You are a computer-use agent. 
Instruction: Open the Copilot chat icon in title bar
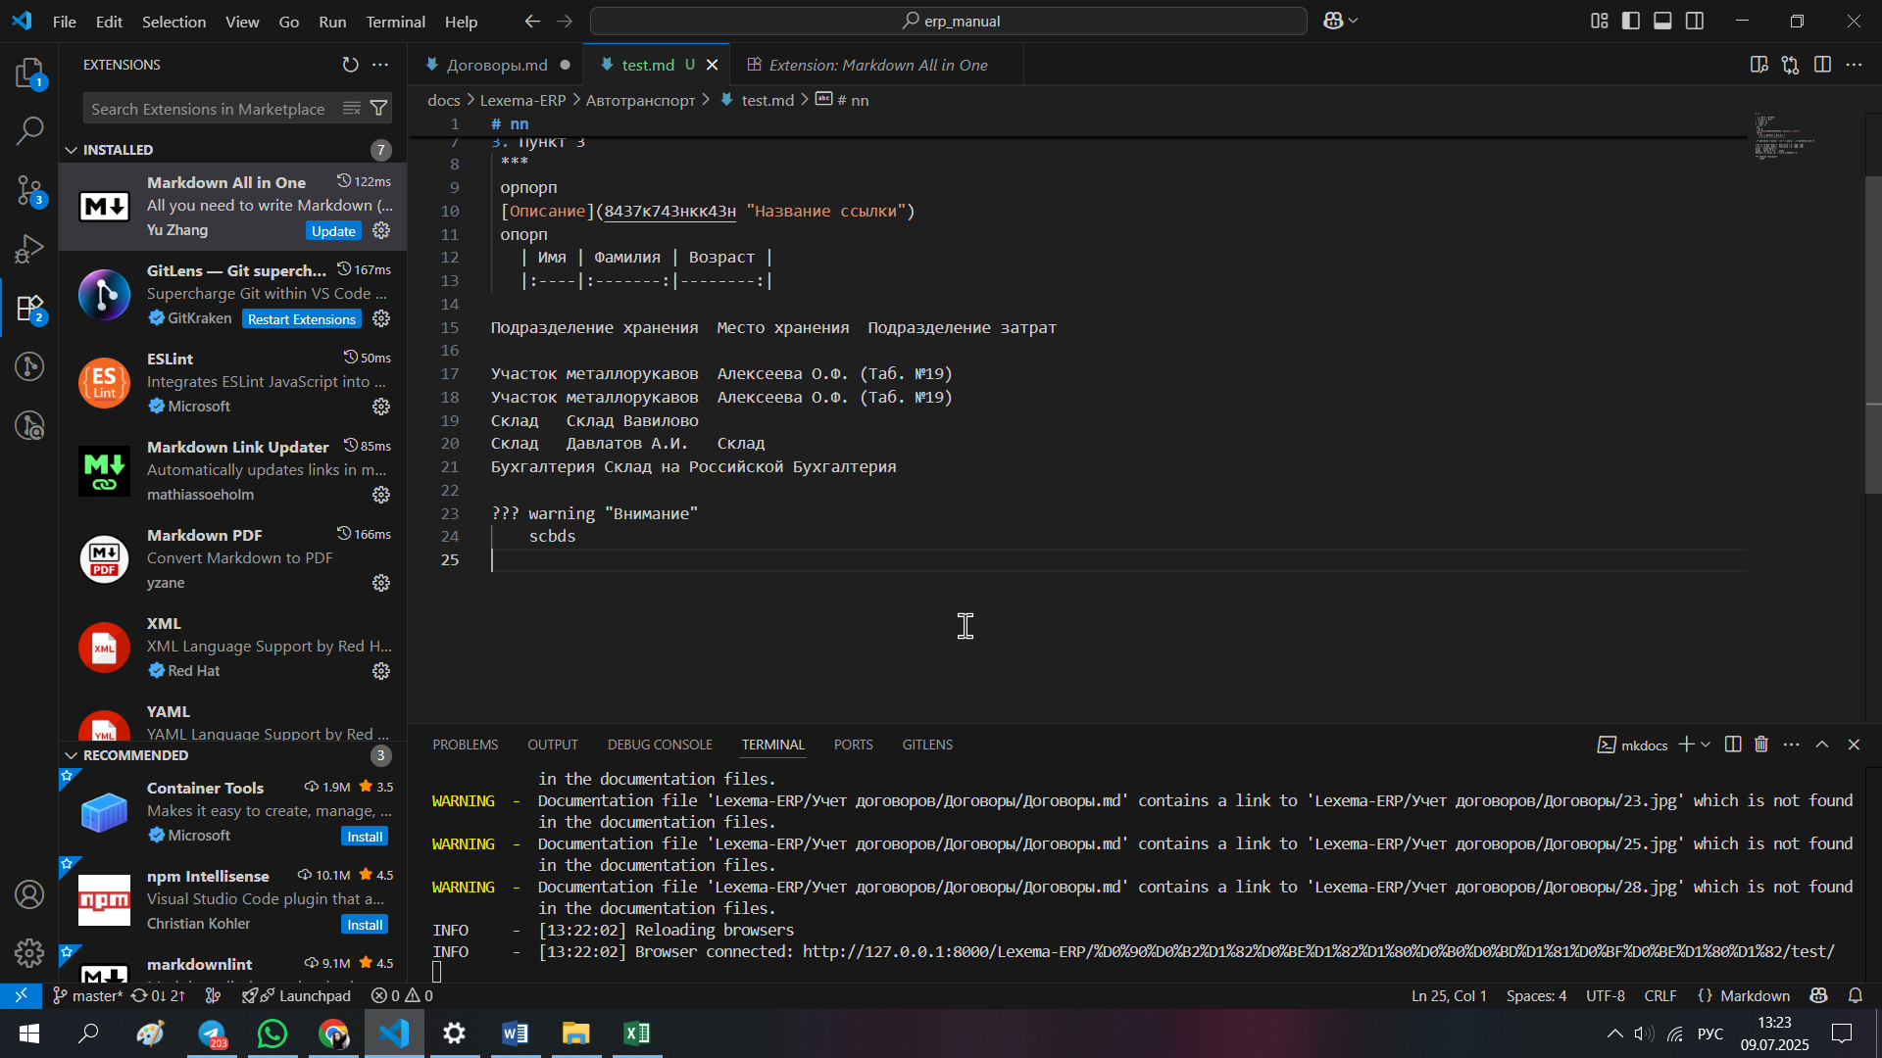point(1333,21)
